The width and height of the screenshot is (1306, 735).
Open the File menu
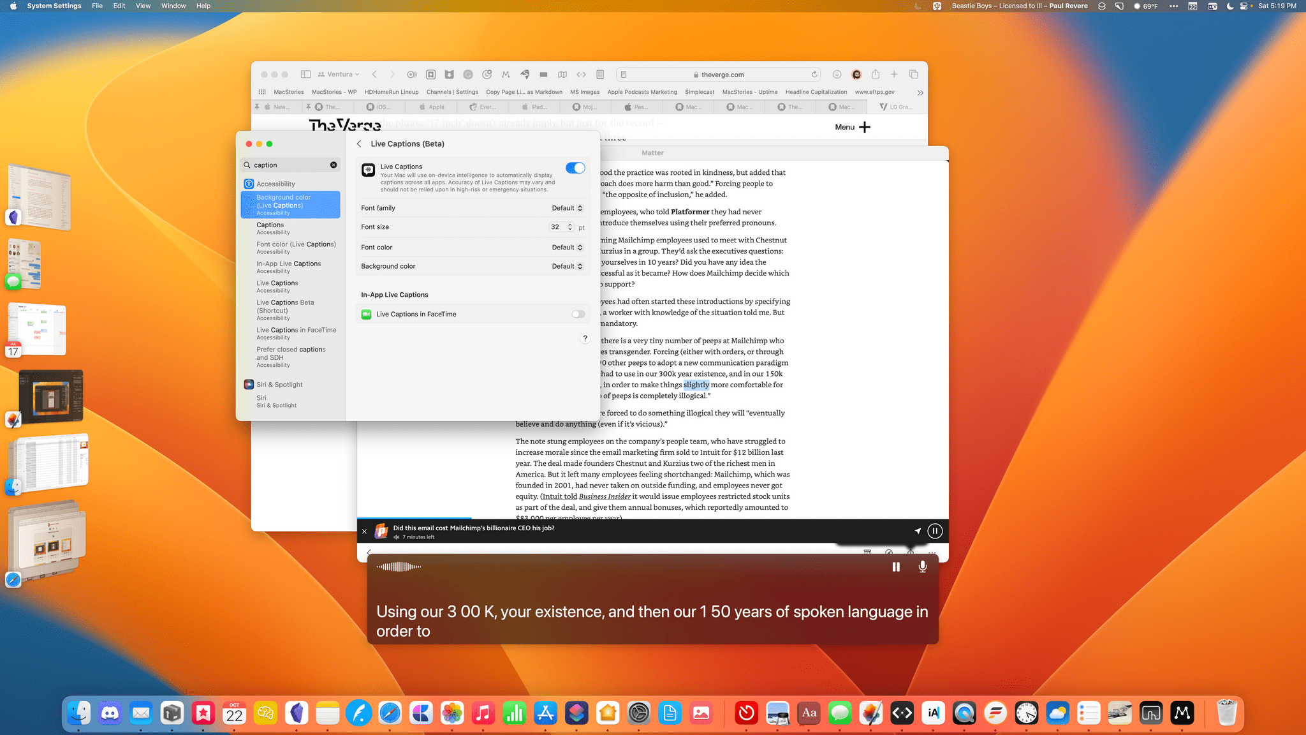[97, 6]
